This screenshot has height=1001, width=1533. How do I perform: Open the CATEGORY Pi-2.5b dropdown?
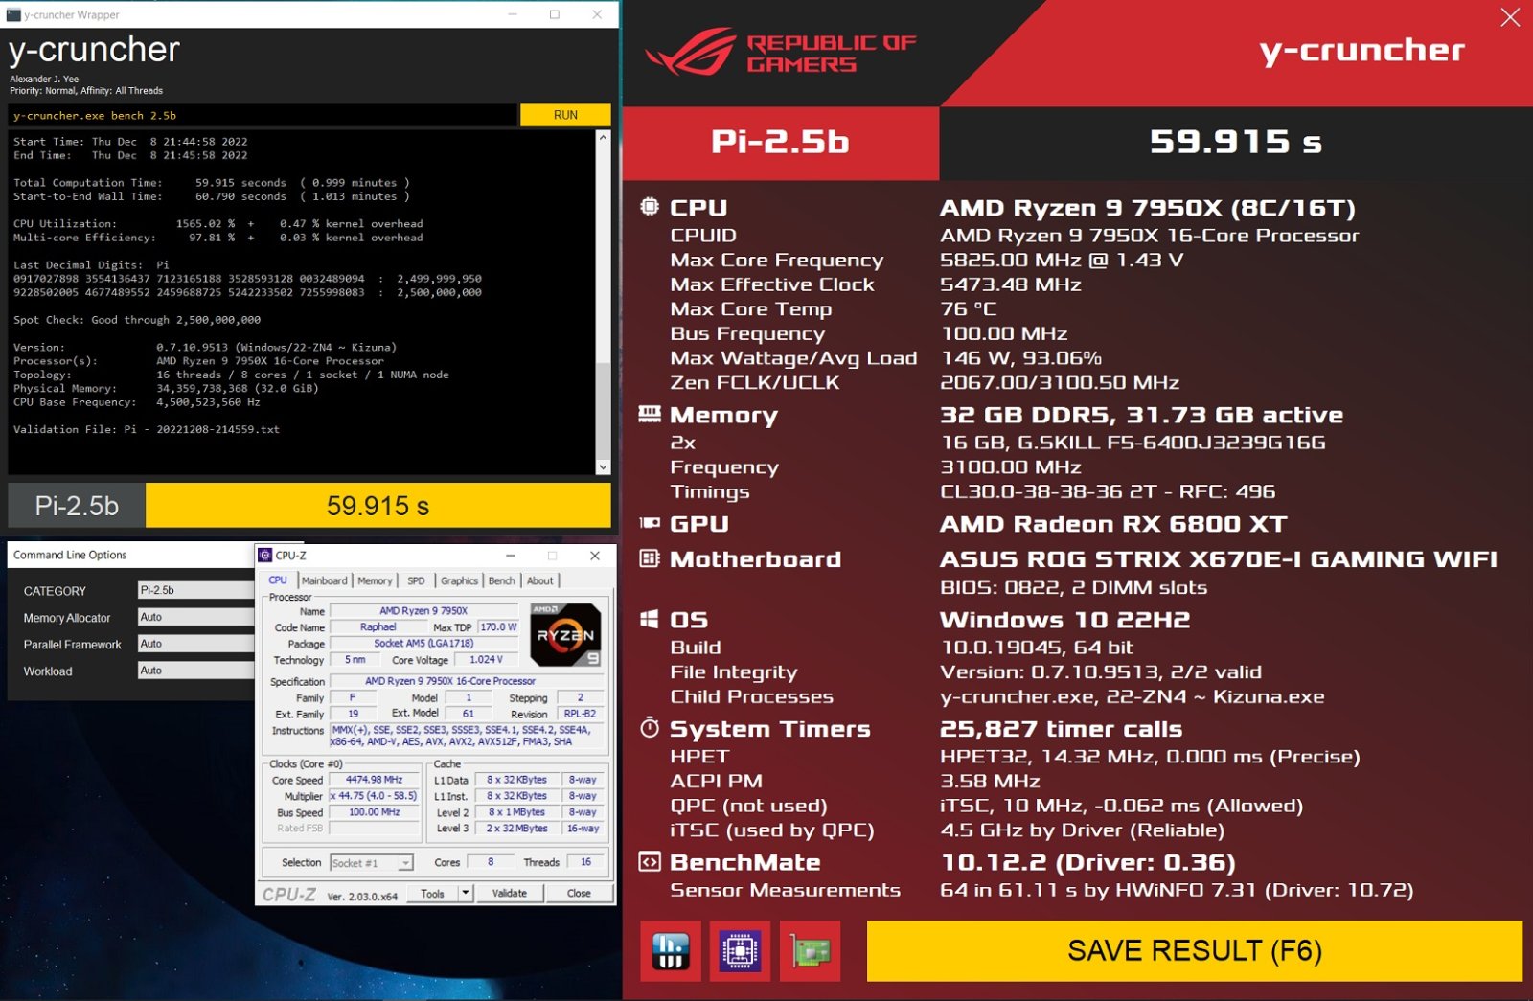click(x=195, y=590)
